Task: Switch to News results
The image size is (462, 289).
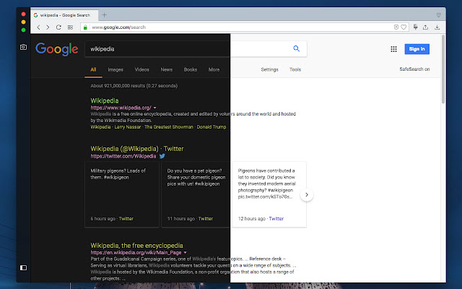Action: tap(167, 69)
